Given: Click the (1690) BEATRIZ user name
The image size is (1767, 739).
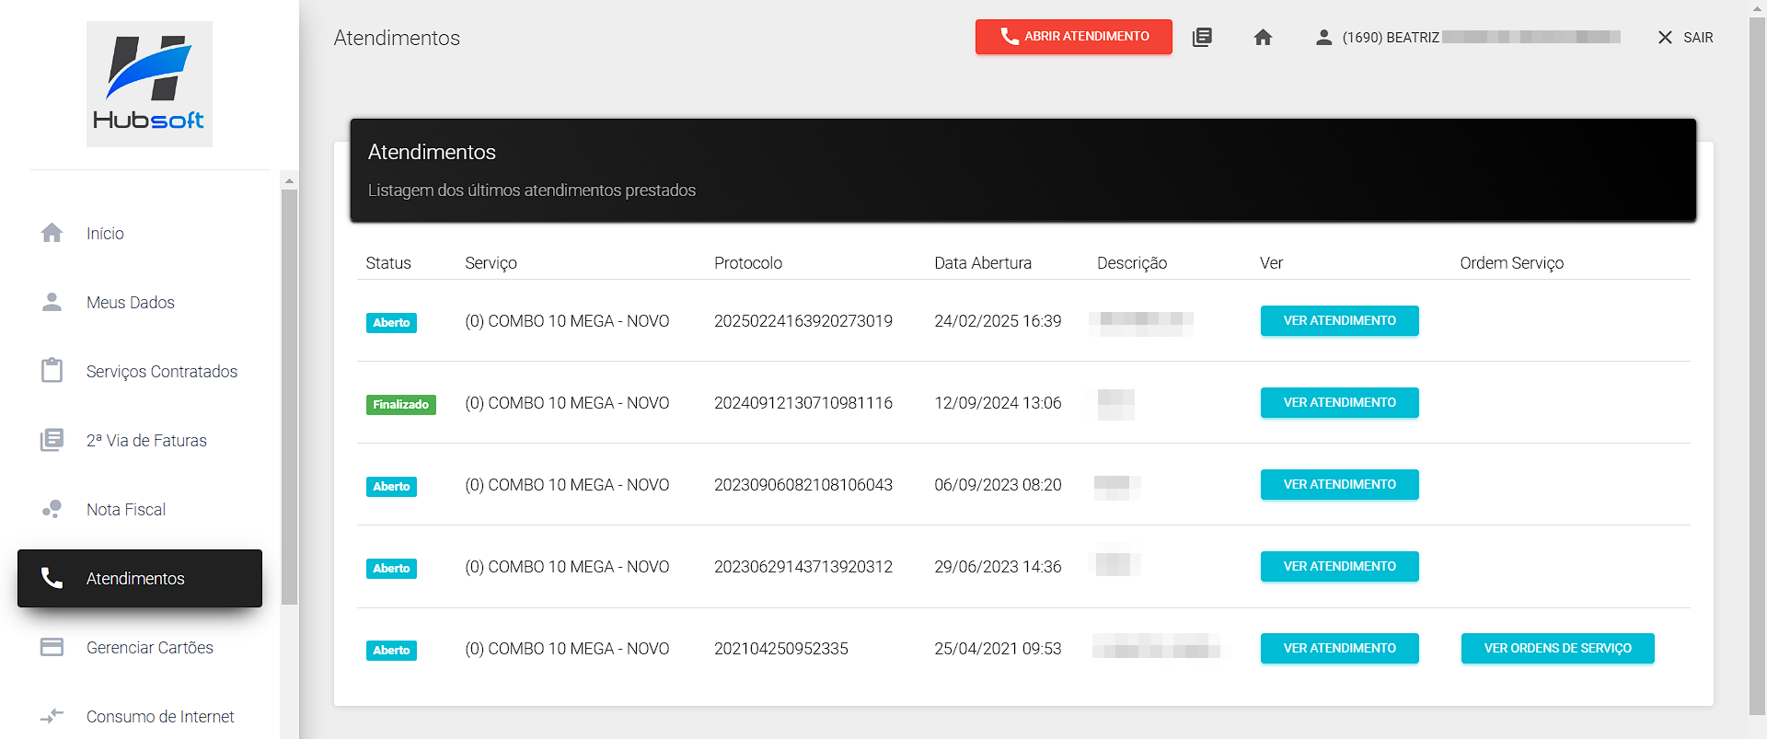Looking at the screenshot, I should pos(1391,38).
